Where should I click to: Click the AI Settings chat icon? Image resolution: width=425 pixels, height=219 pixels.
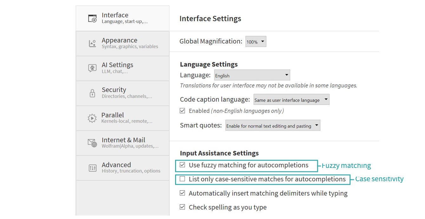pos(92,68)
